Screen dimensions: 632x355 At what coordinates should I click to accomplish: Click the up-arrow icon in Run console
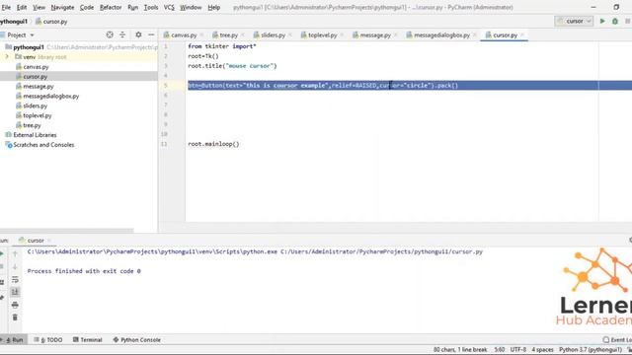[15, 253]
